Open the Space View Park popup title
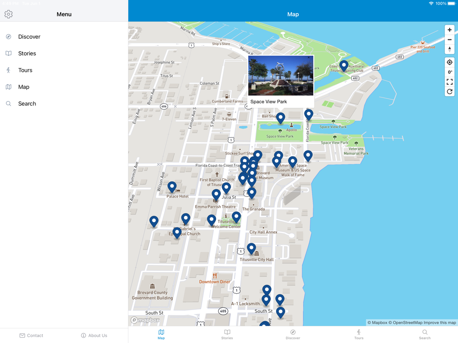458x343 pixels. click(269, 102)
